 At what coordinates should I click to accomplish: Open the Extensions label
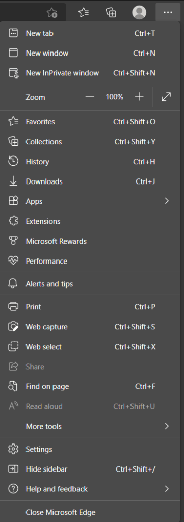[x=43, y=221]
